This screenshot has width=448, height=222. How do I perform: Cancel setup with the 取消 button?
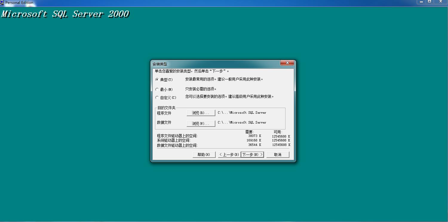pyautogui.click(x=277, y=154)
